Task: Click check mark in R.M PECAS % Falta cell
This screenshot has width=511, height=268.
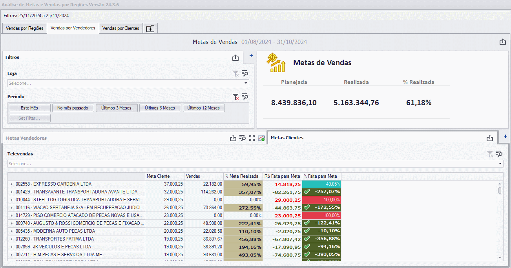Action: [307, 254]
